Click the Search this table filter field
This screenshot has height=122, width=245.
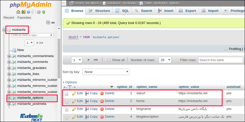click(x=221, y=60)
